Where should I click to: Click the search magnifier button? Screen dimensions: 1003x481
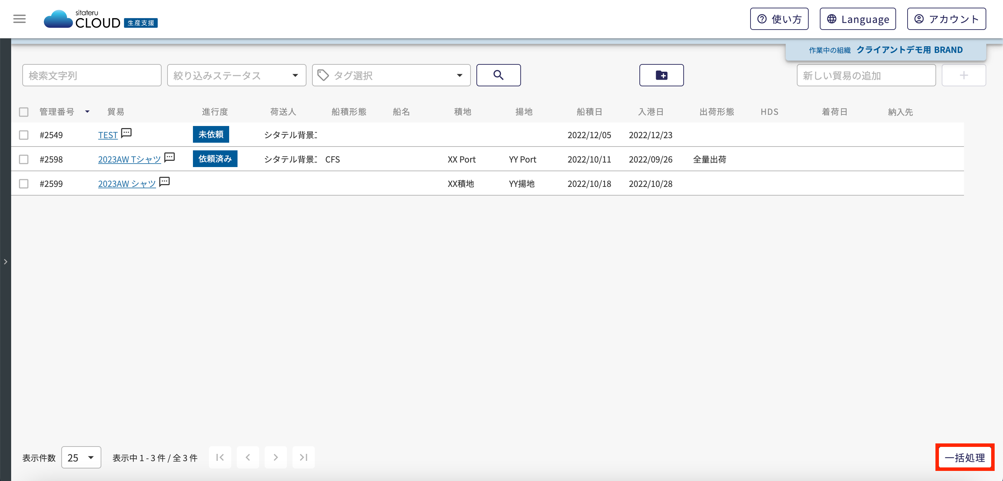(x=498, y=75)
